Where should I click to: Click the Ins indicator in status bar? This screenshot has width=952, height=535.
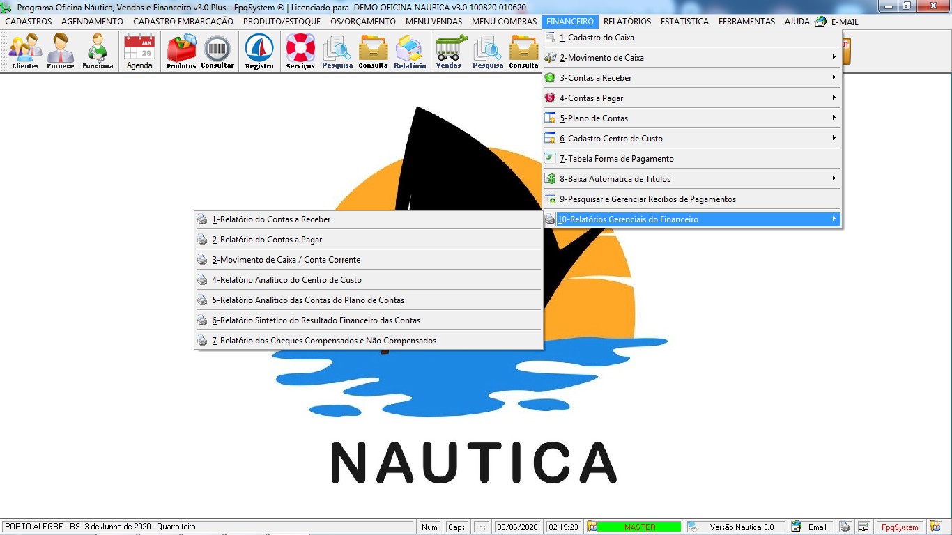point(481,527)
